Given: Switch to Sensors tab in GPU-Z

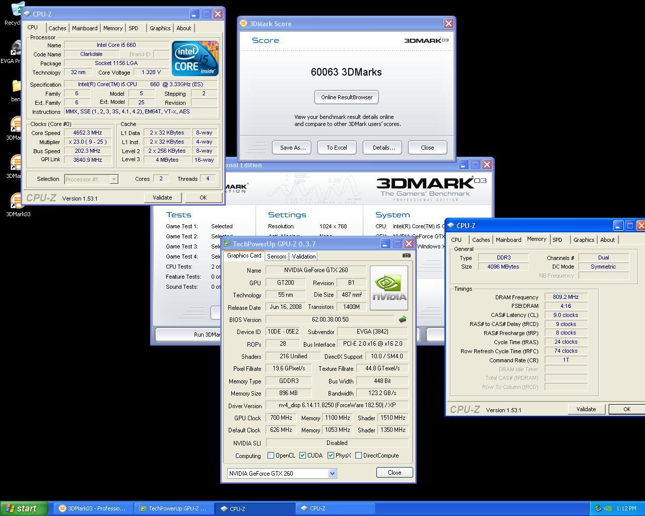Looking at the screenshot, I should 277,256.
